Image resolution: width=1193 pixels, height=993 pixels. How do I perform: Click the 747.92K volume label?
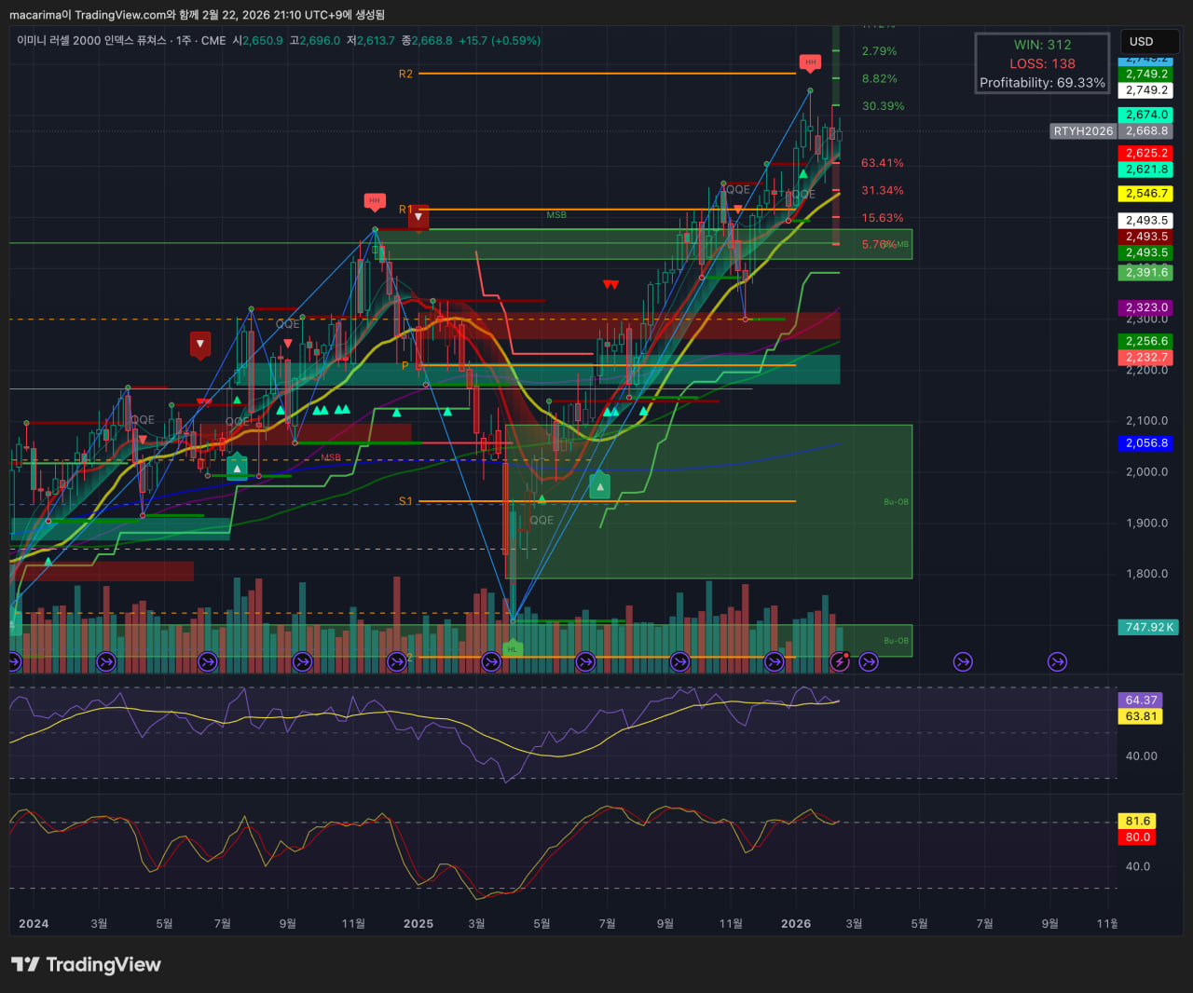tap(1149, 627)
